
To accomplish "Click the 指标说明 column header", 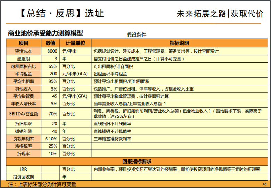I will (179, 43).
